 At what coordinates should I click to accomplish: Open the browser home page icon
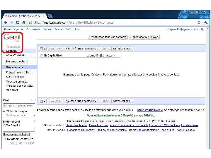pyautogui.click(x=24, y=23)
